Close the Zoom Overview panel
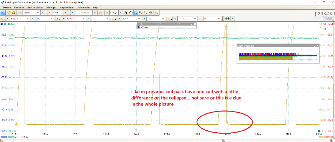Image resolution: width=335 pixels, height=142 pixels. point(317,46)
